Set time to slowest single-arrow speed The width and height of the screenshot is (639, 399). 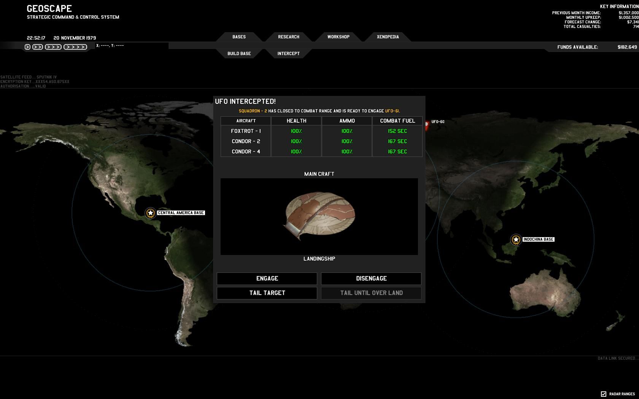(27, 47)
